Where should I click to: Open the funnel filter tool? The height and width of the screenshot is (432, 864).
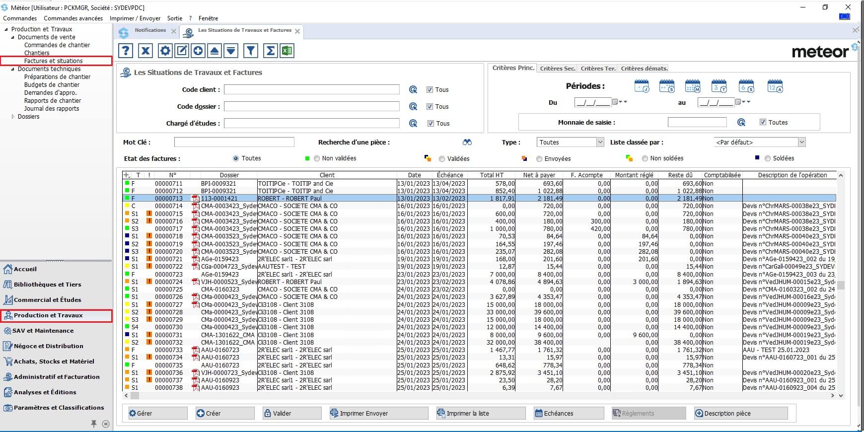point(251,51)
